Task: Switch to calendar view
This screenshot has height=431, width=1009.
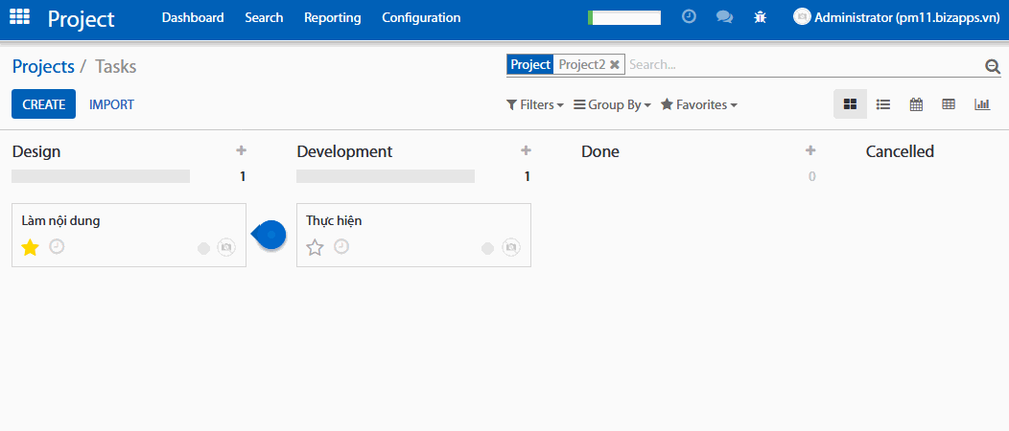Action: click(x=916, y=104)
